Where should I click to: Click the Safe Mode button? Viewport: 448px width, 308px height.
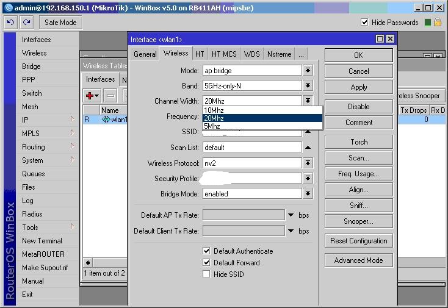[60, 23]
